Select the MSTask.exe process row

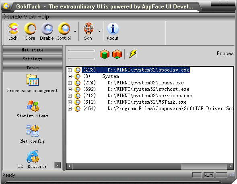(x=134, y=102)
